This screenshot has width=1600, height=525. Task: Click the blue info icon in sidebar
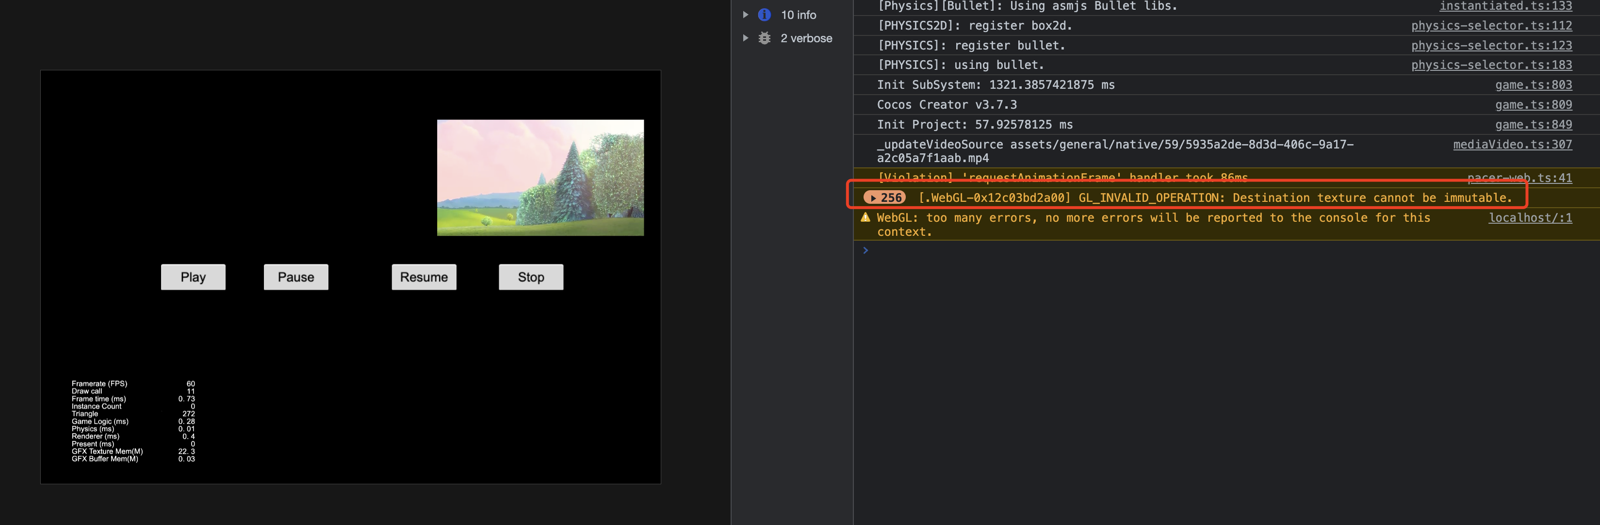pos(764,14)
